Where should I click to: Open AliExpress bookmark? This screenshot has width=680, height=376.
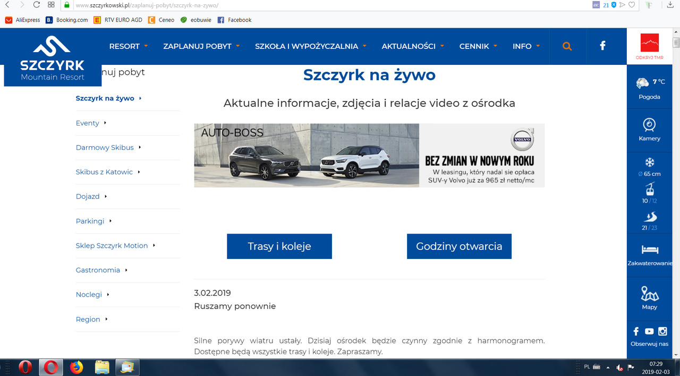coord(22,20)
